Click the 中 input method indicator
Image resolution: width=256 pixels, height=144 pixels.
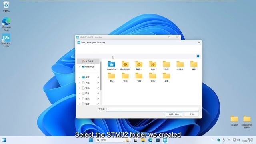(229, 140)
